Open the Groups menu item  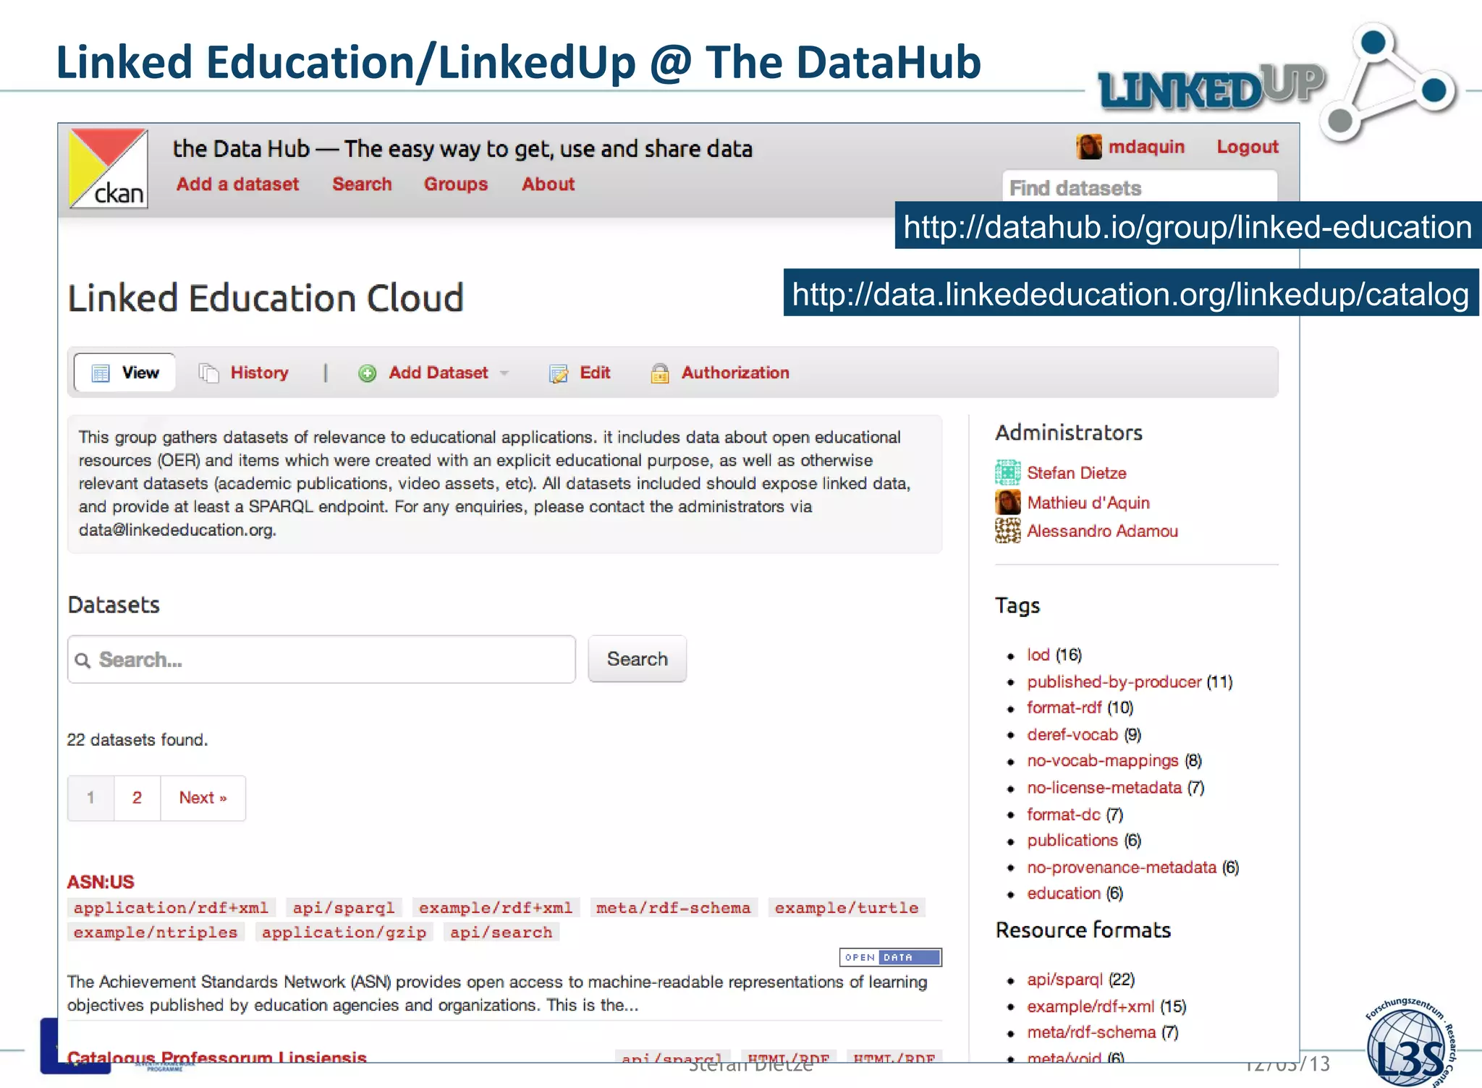(456, 184)
